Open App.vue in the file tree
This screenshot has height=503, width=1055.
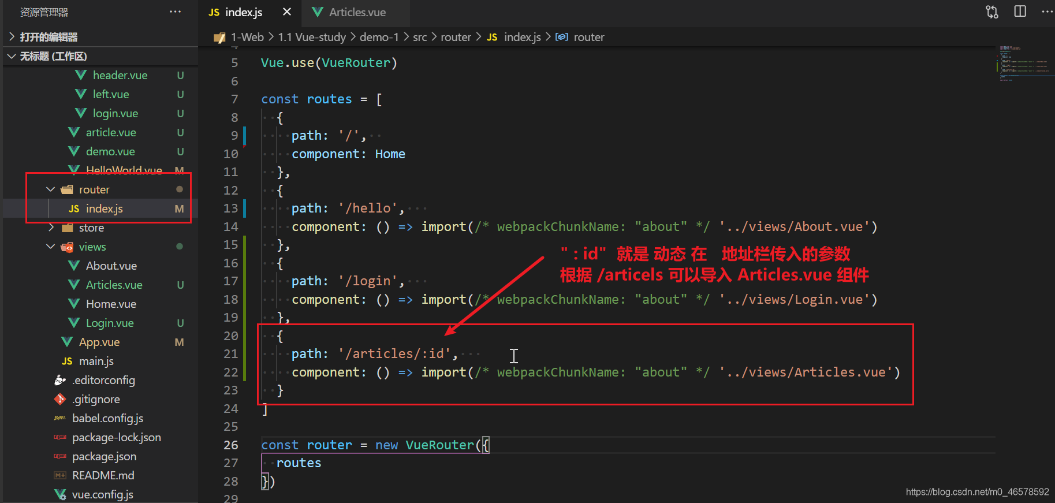[99, 342]
